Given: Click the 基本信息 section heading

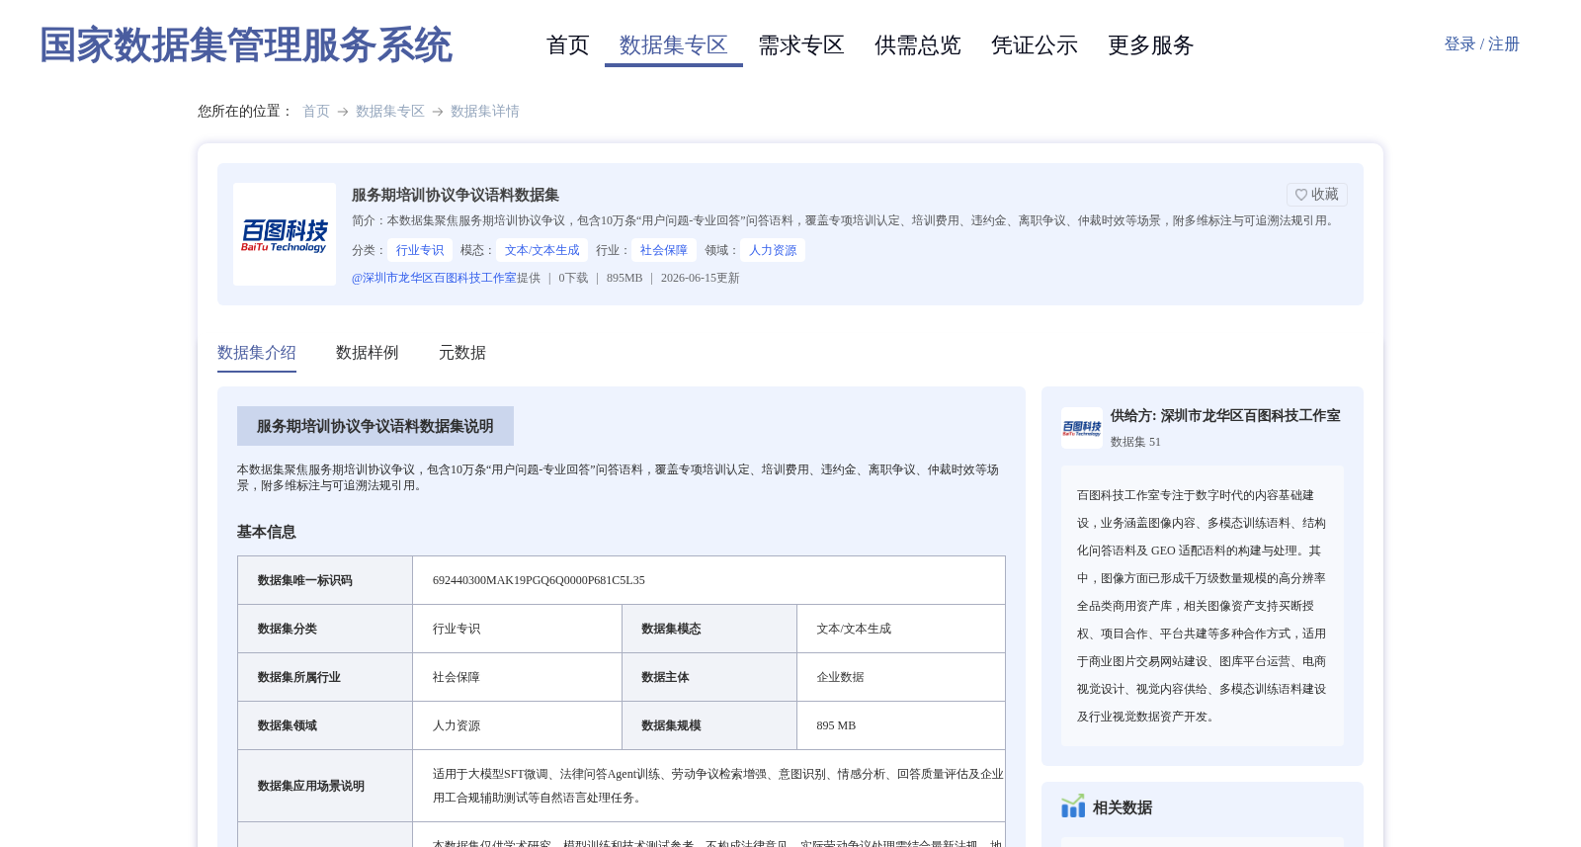Looking at the screenshot, I should (x=267, y=532).
